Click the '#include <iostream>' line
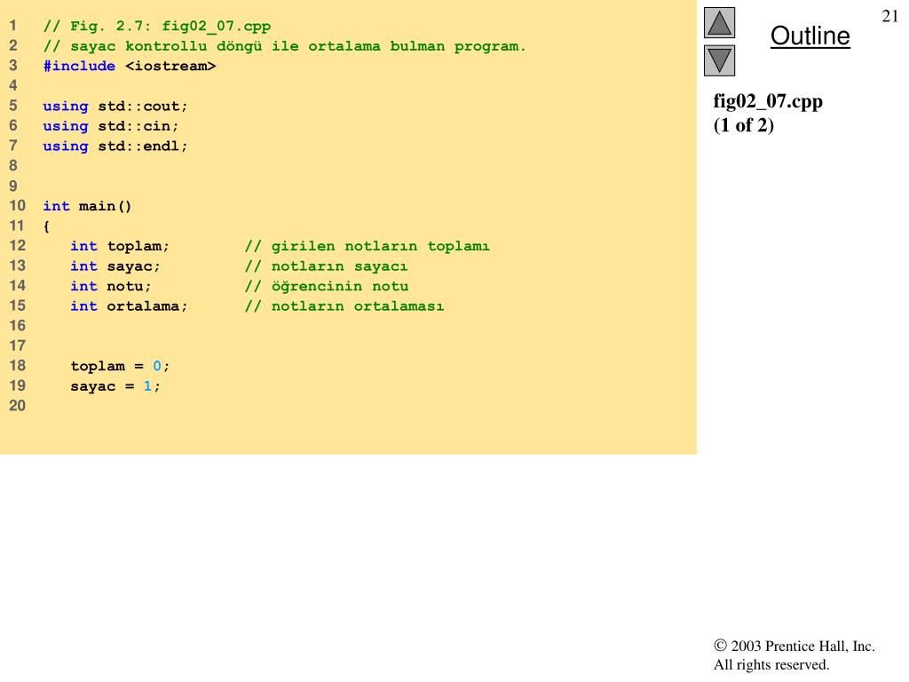Screen dimensions: 909x682 [x=130, y=66]
